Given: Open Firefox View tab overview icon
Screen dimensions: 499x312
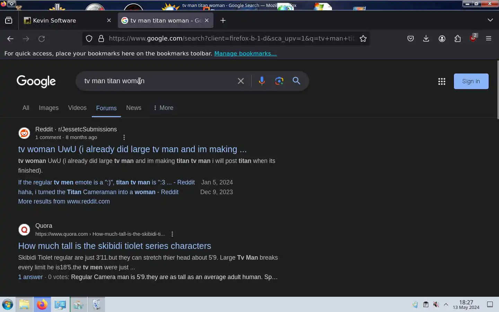Looking at the screenshot, I should [9, 20].
